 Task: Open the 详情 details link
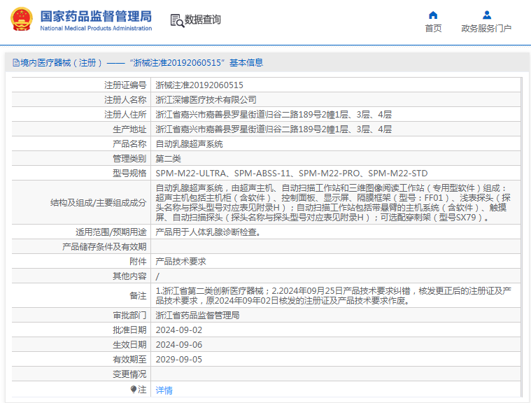click(164, 390)
